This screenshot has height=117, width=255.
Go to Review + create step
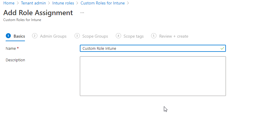(170, 36)
